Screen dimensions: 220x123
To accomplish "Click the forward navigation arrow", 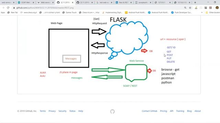I will pos(3,8).
